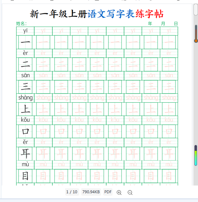Screen dimensions: 198x202
Task: Click the PDF format label
Action: [x=108, y=192]
